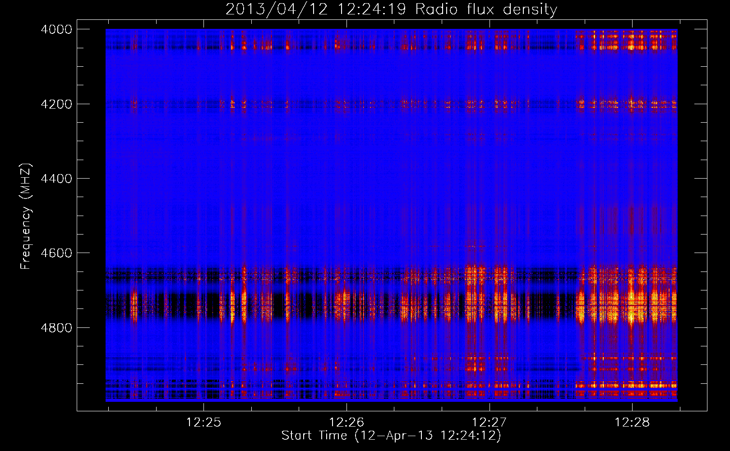Viewport: 730px width, 451px height.
Task: Click the 4200 frequency axis label
Action: [56, 104]
